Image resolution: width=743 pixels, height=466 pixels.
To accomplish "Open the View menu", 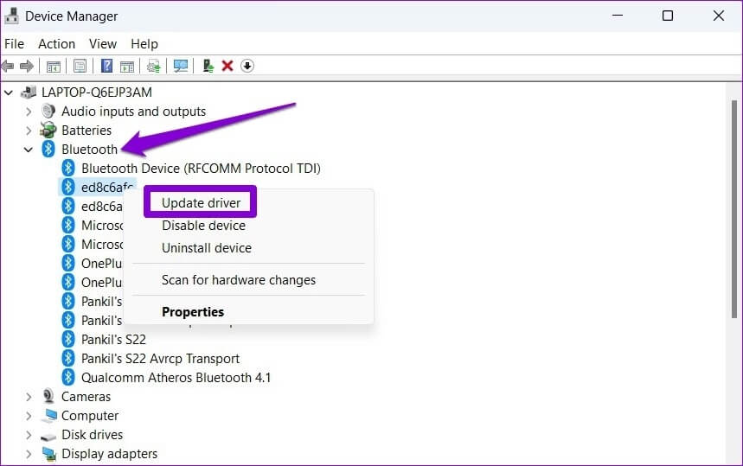I will [x=103, y=44].
